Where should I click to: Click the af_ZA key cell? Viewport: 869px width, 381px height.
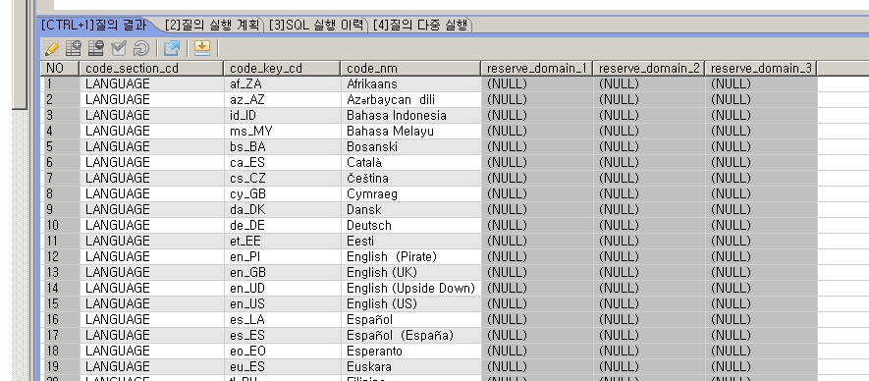coord(282,83)
